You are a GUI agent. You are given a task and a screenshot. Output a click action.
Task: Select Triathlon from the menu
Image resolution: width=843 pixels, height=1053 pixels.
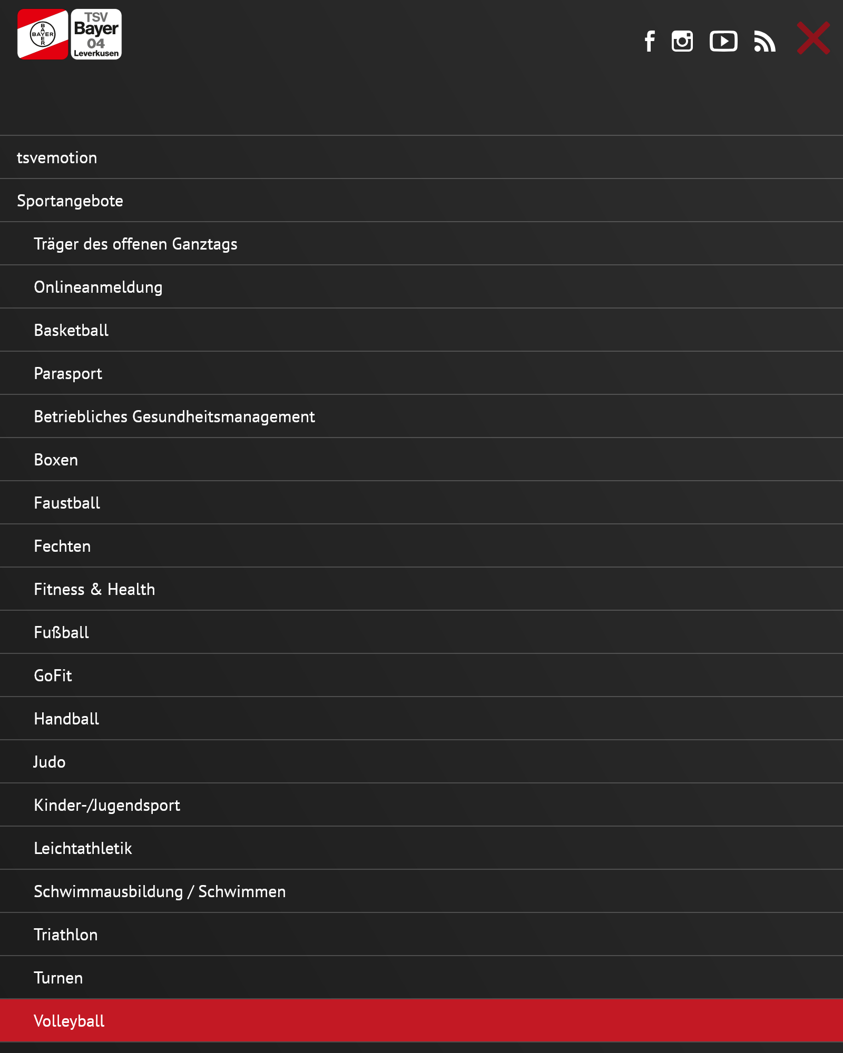tap(66, 935)
